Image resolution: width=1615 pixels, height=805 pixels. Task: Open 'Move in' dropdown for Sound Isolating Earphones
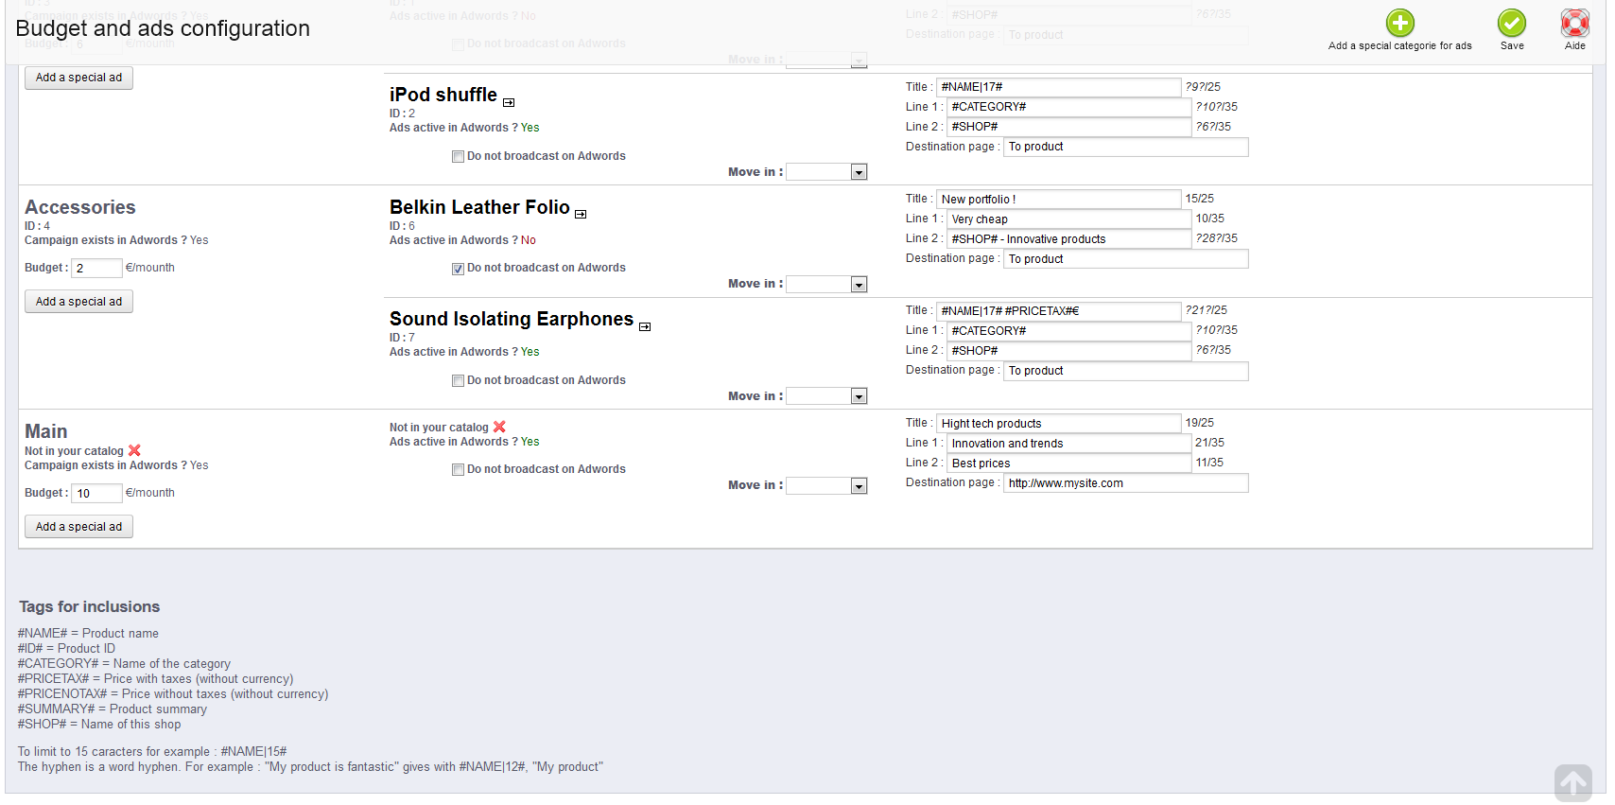(x=826, y=396)
